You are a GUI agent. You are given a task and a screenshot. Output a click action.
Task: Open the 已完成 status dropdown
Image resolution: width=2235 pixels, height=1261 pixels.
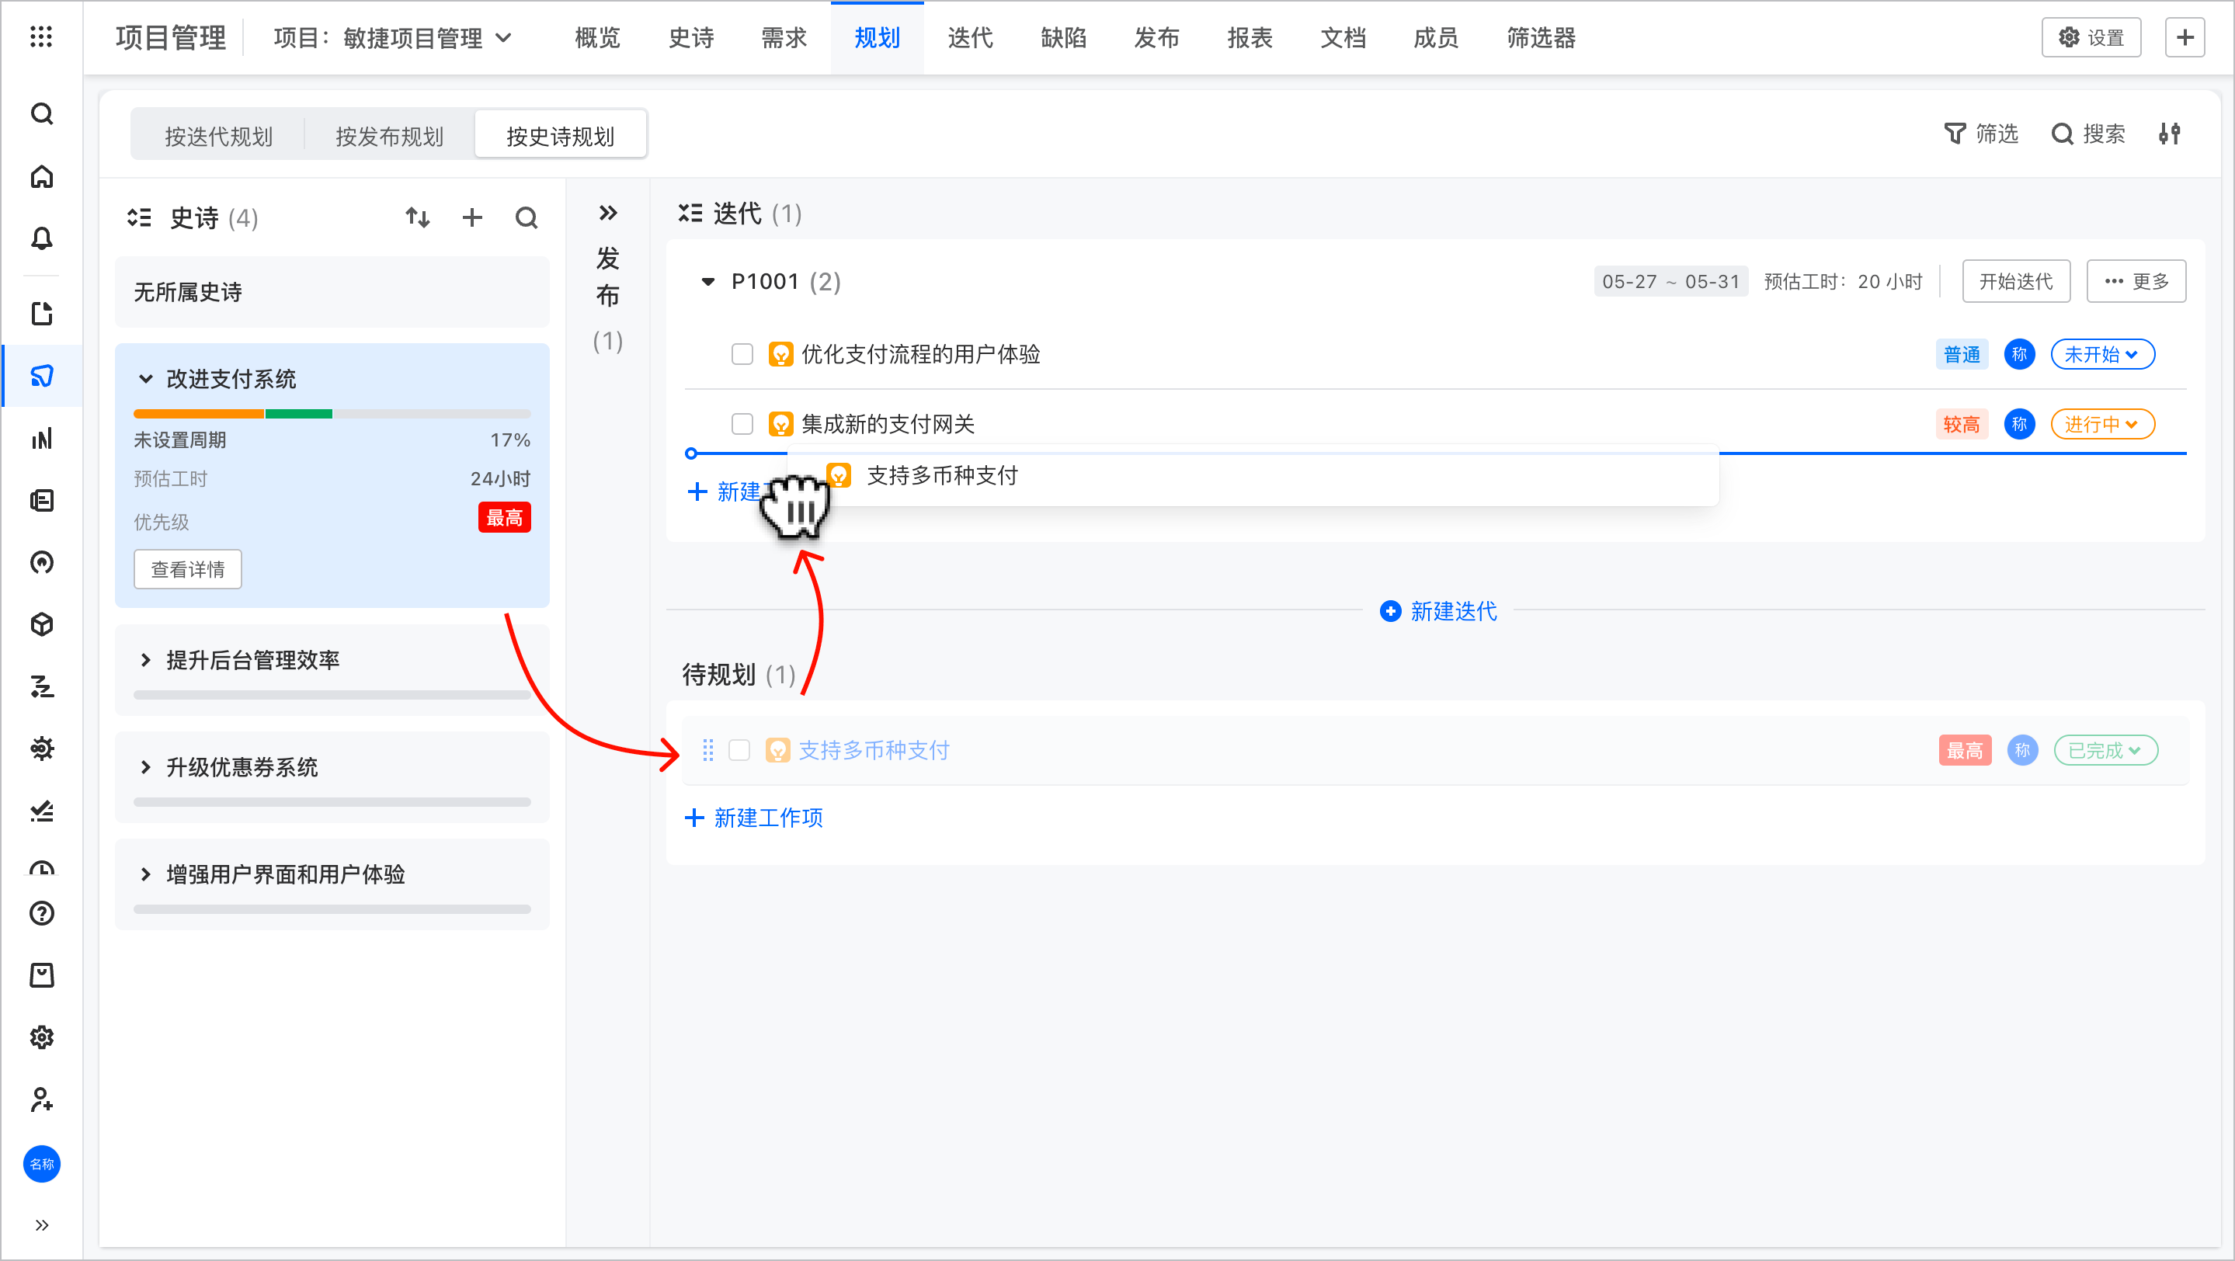[2106, 750]
